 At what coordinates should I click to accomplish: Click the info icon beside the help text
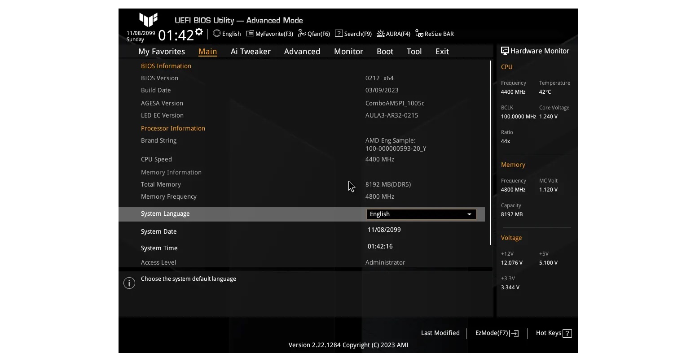tap(129, 283)
